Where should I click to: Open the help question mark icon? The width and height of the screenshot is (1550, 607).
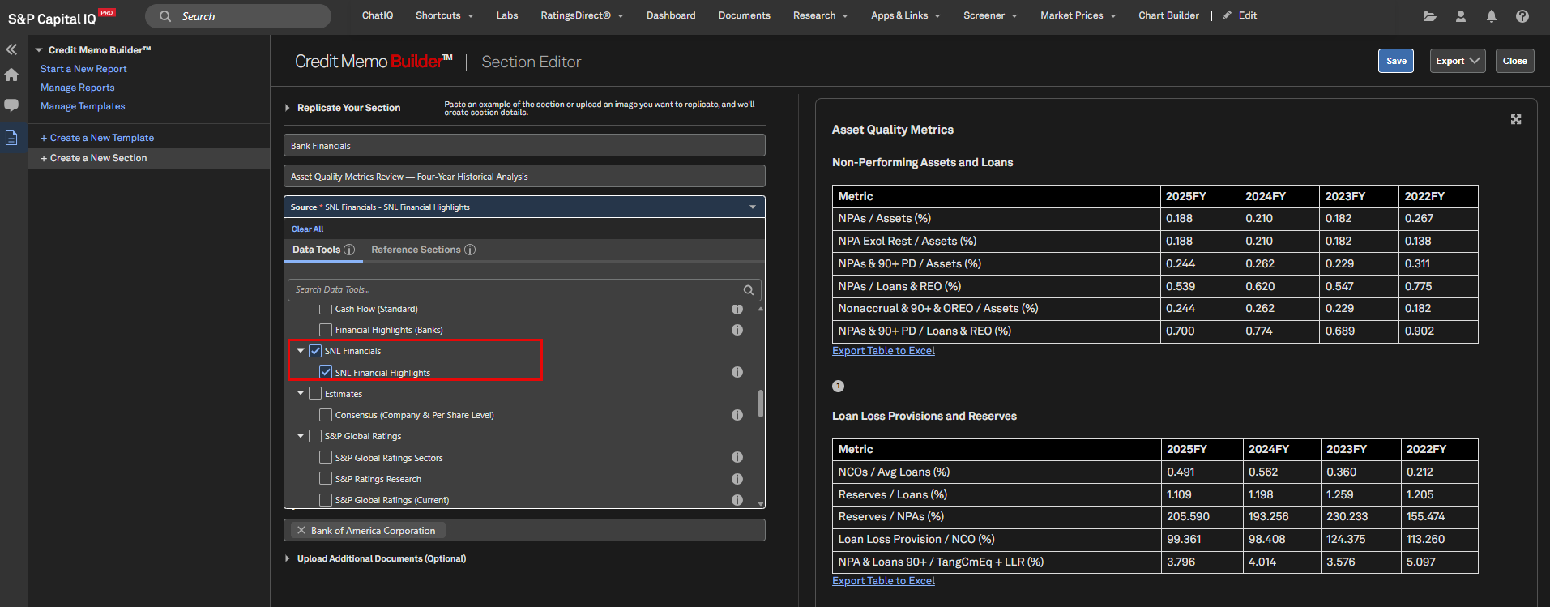1522,16
